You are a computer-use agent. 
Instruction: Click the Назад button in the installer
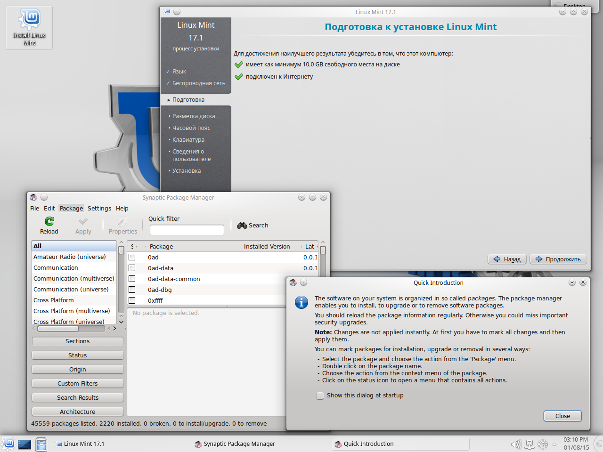507,259
